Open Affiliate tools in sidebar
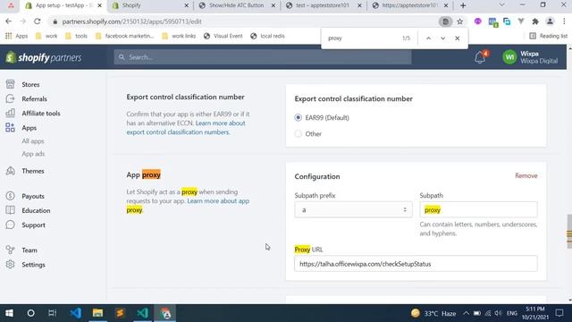572x322 pixels. pyautogui.click(x=41, y=114)
